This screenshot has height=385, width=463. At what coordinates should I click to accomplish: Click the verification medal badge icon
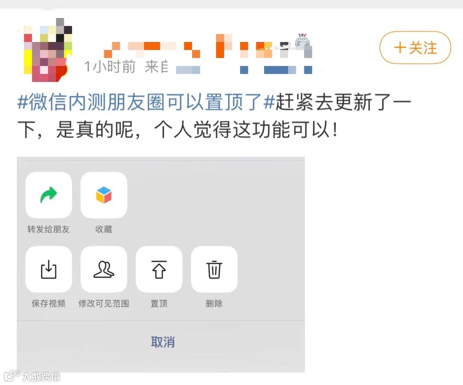point(302,42)
